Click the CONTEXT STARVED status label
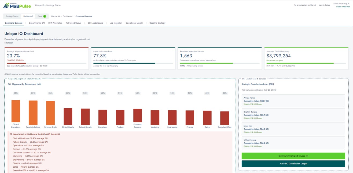353x173 pixels. (15, 60)
